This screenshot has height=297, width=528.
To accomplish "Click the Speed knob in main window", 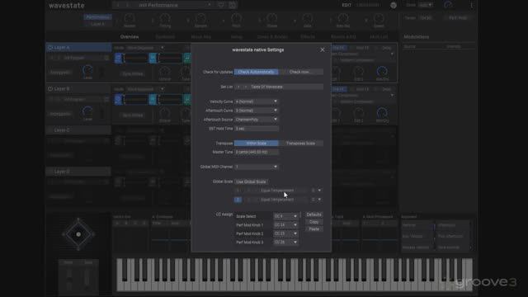I will (379, 18).
